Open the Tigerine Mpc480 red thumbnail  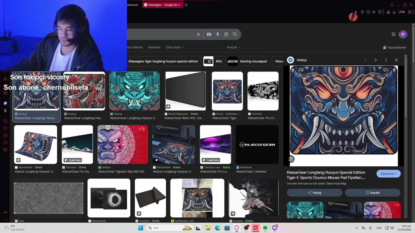click(123, 145)
